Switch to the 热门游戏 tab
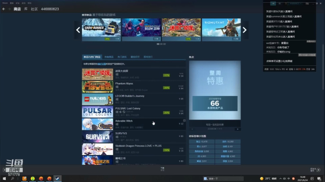The width and height of the screenshot is (325, 182). (x=122, y=57)
